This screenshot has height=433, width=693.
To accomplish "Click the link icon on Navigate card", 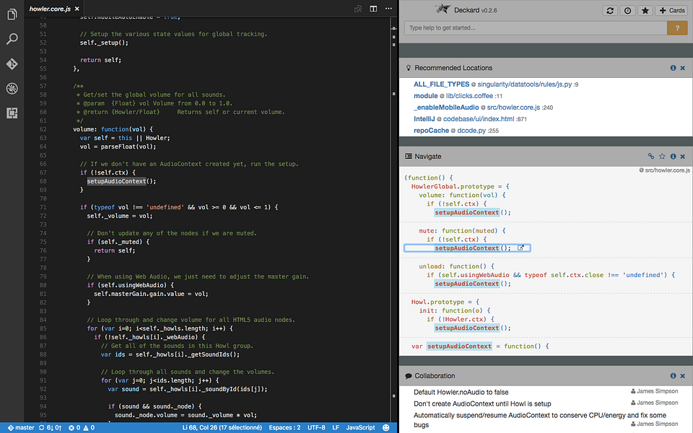I will pyautogui.click(x=651, y=156).
